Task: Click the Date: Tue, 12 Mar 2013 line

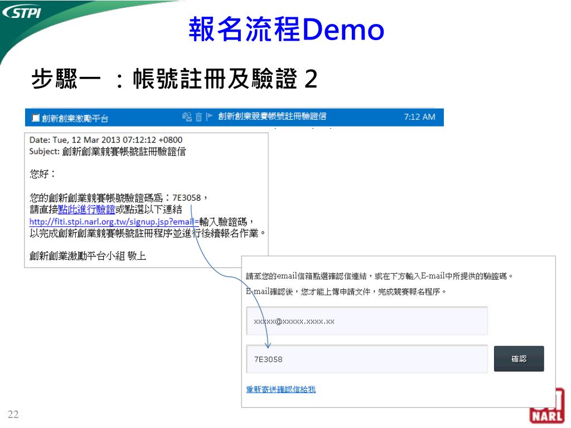Action: tap(106, 140)
